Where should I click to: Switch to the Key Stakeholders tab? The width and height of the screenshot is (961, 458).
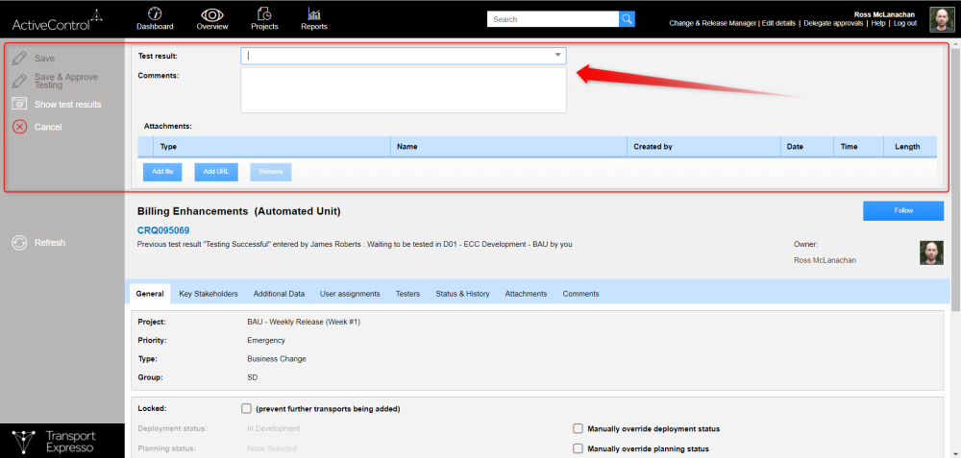pyautogui.click(x=209, y=294)
